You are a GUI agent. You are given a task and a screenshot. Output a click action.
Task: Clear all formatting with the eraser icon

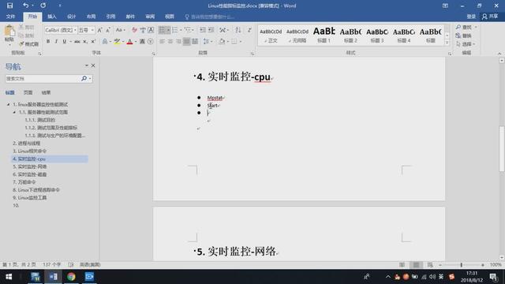134,30
